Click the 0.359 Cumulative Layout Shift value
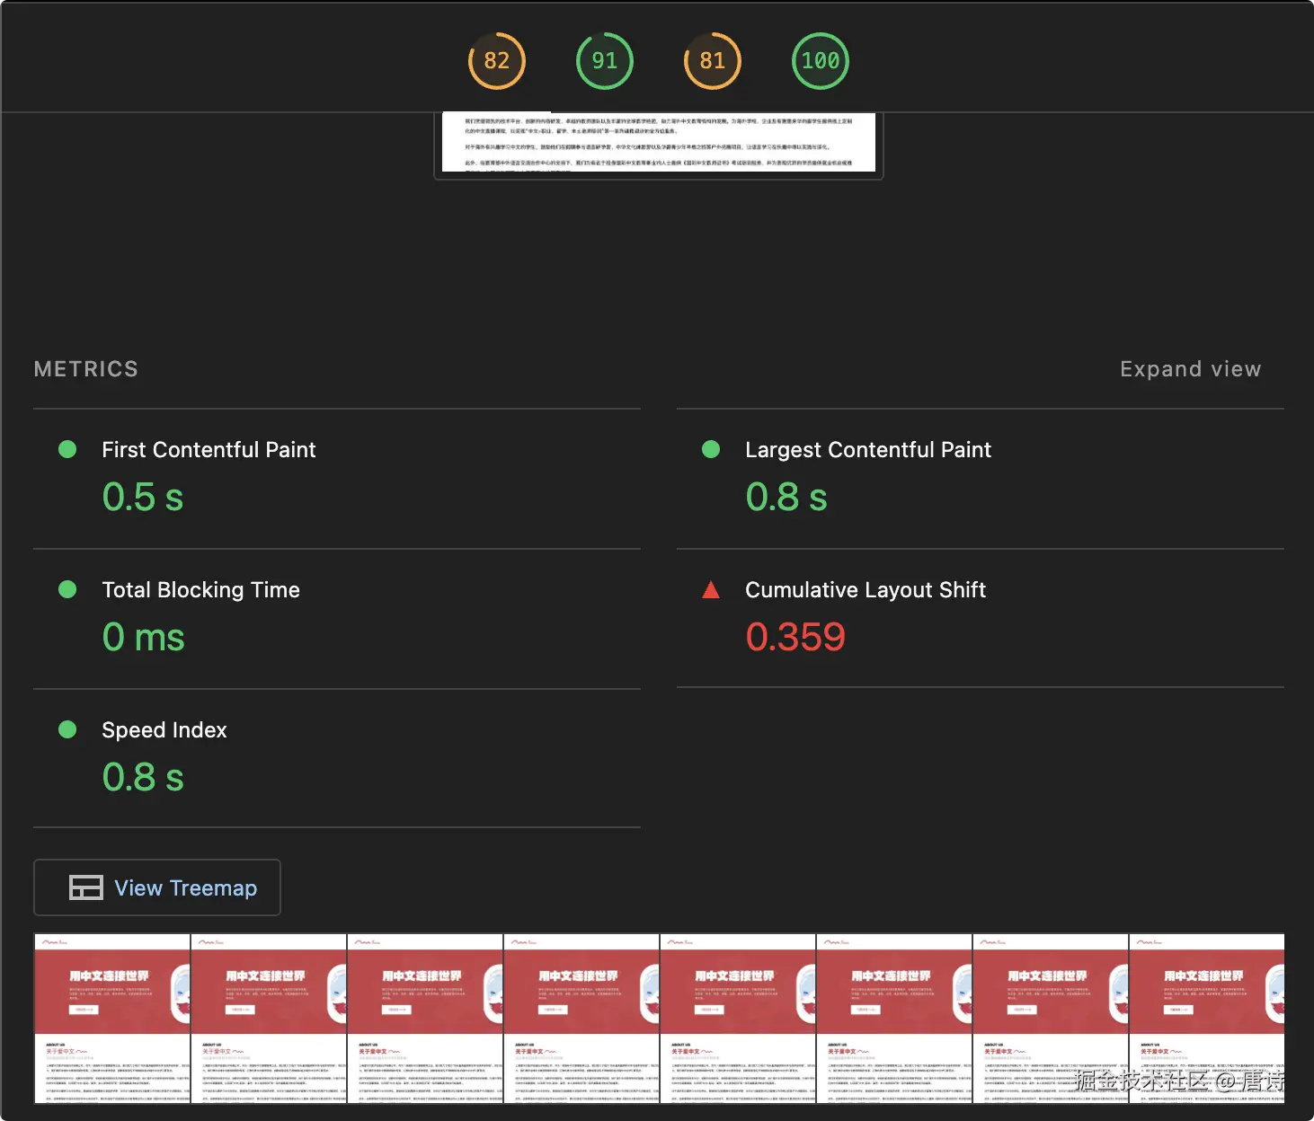Image resolution: width=1314 pixels, height=1121 pixels. click(x=795, y=638)
